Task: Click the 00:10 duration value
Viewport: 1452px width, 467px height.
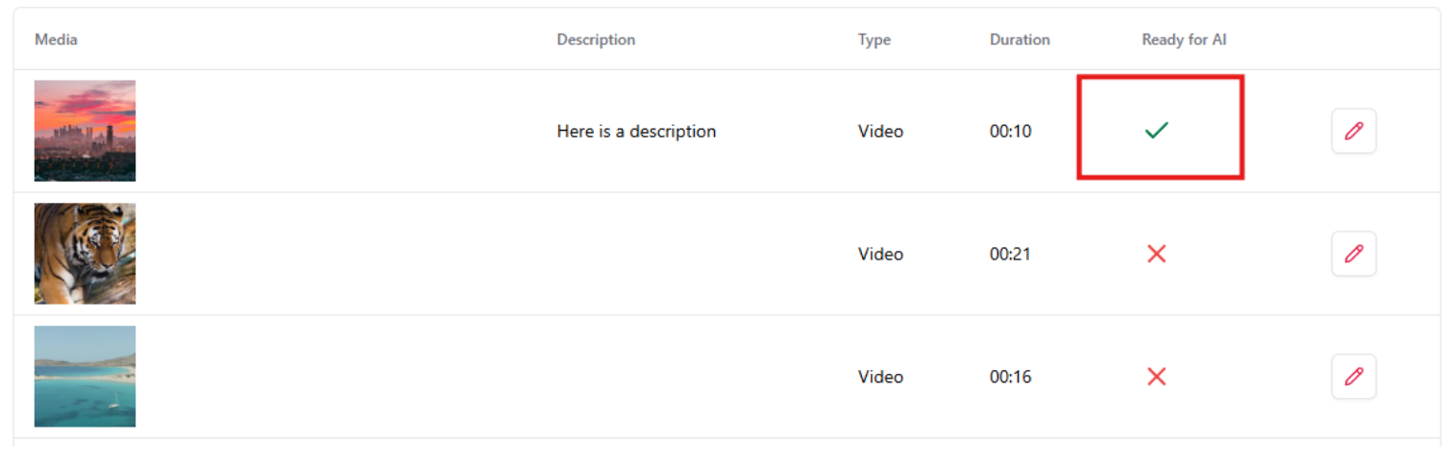Action: 1011,131
